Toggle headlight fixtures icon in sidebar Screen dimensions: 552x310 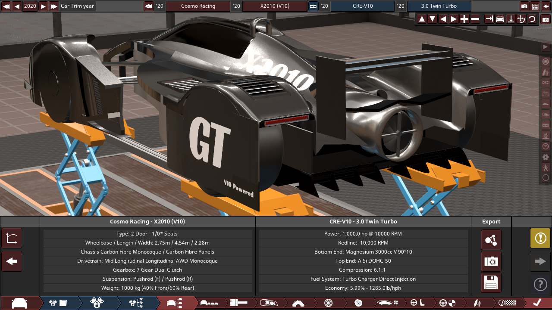pyautogui.click(x=546, y=115)
